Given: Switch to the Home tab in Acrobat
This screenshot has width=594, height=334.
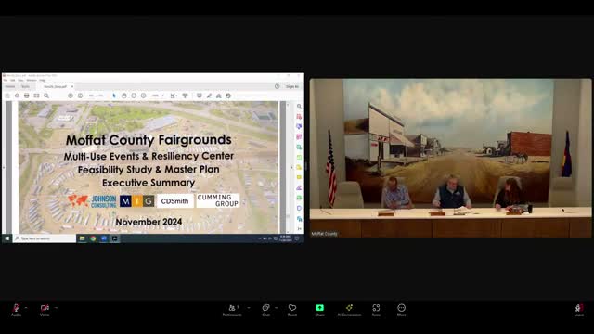Looking at the screenshot, I should [10, 86].
